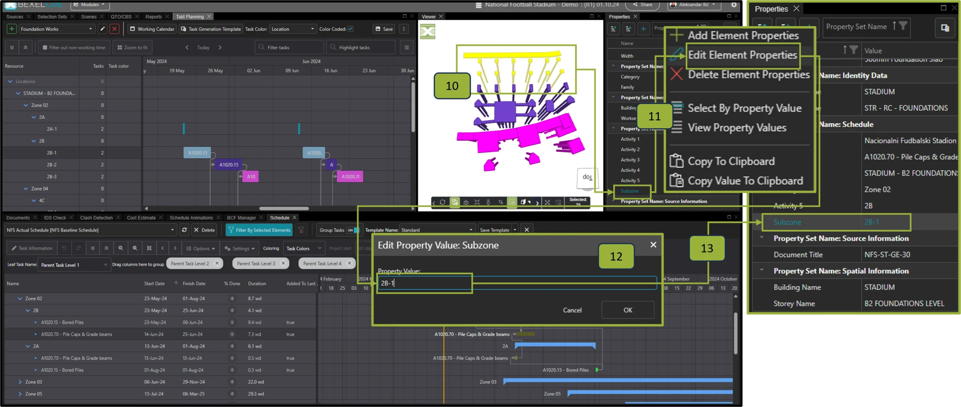Open Task Color Location dropdown

pyautogui.click(x=293, y=29)
